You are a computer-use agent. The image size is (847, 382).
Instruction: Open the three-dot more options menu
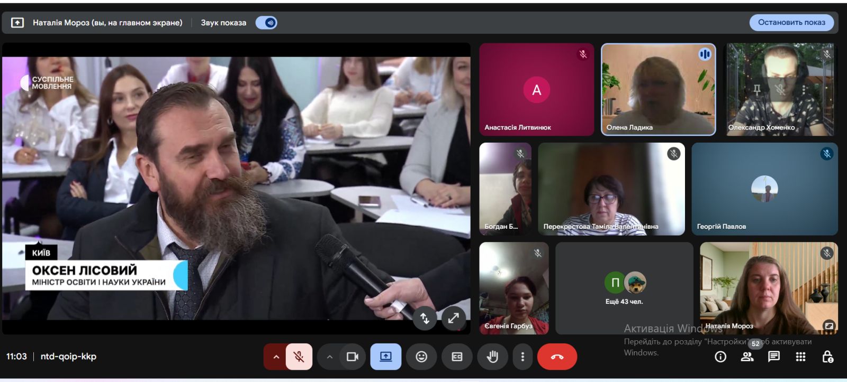tap(522, 357)
